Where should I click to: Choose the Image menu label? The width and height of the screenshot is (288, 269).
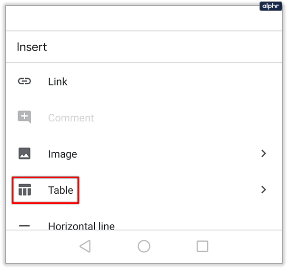point(62,154)
